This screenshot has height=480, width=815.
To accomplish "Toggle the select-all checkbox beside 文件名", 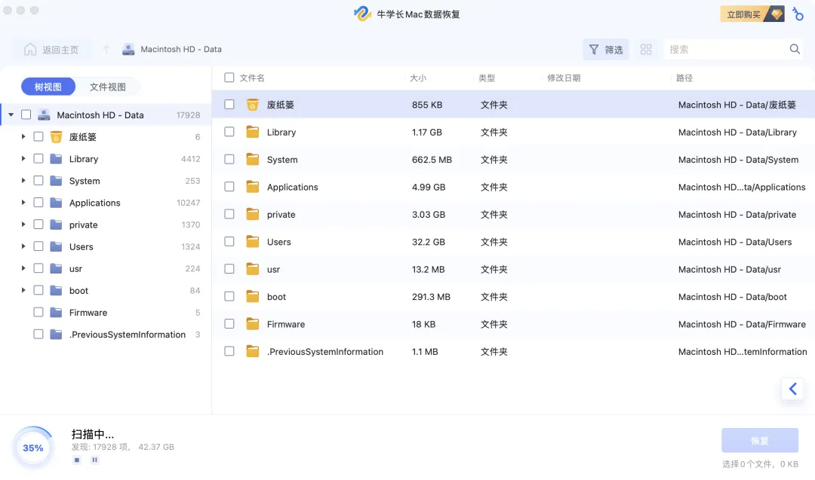I will pyautogui.click(x=229, y=78).
